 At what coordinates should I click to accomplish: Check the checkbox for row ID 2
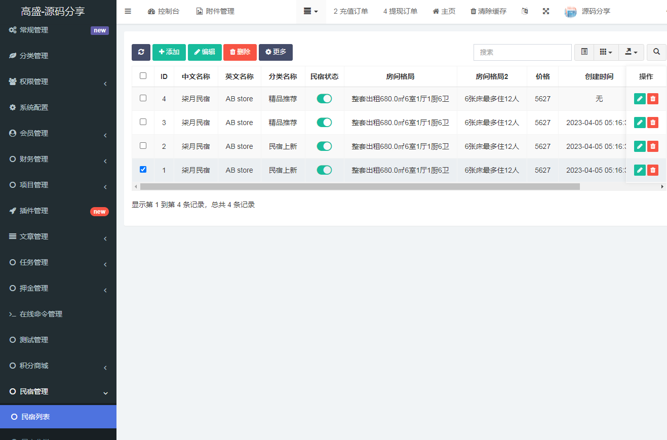143,146
